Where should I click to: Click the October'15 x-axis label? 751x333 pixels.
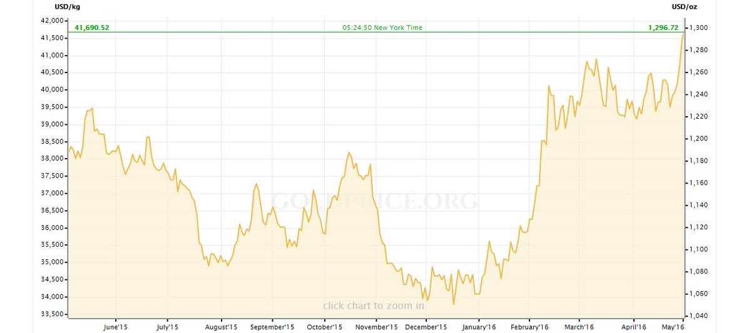[325, 326]
